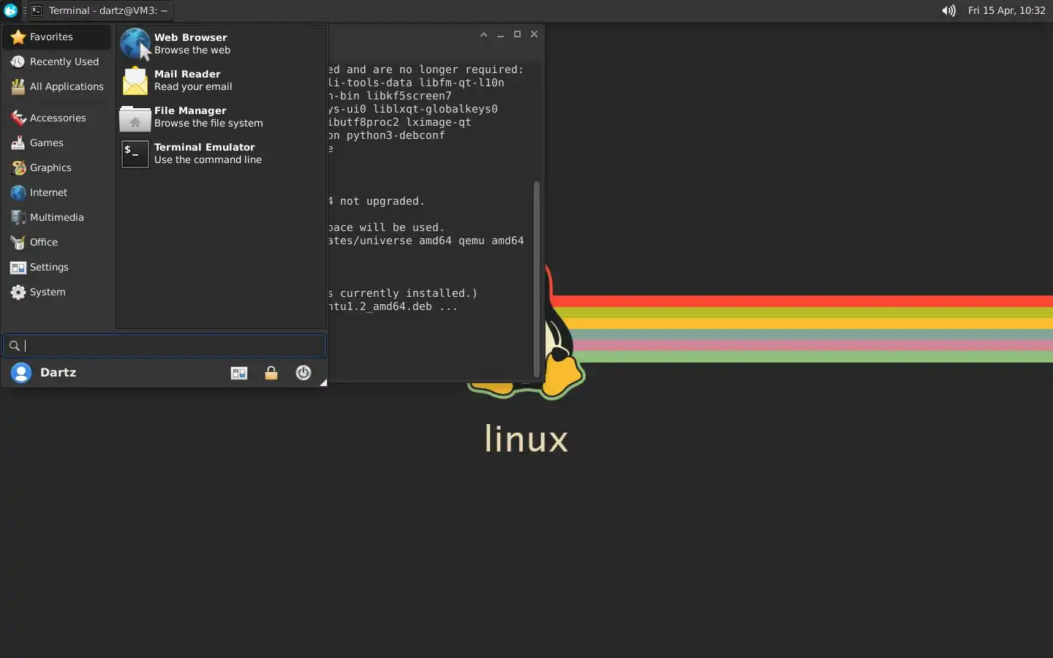Roll up the terminal window with arrow button
Screen dimensions: 1053x658
tap(483, 34)
